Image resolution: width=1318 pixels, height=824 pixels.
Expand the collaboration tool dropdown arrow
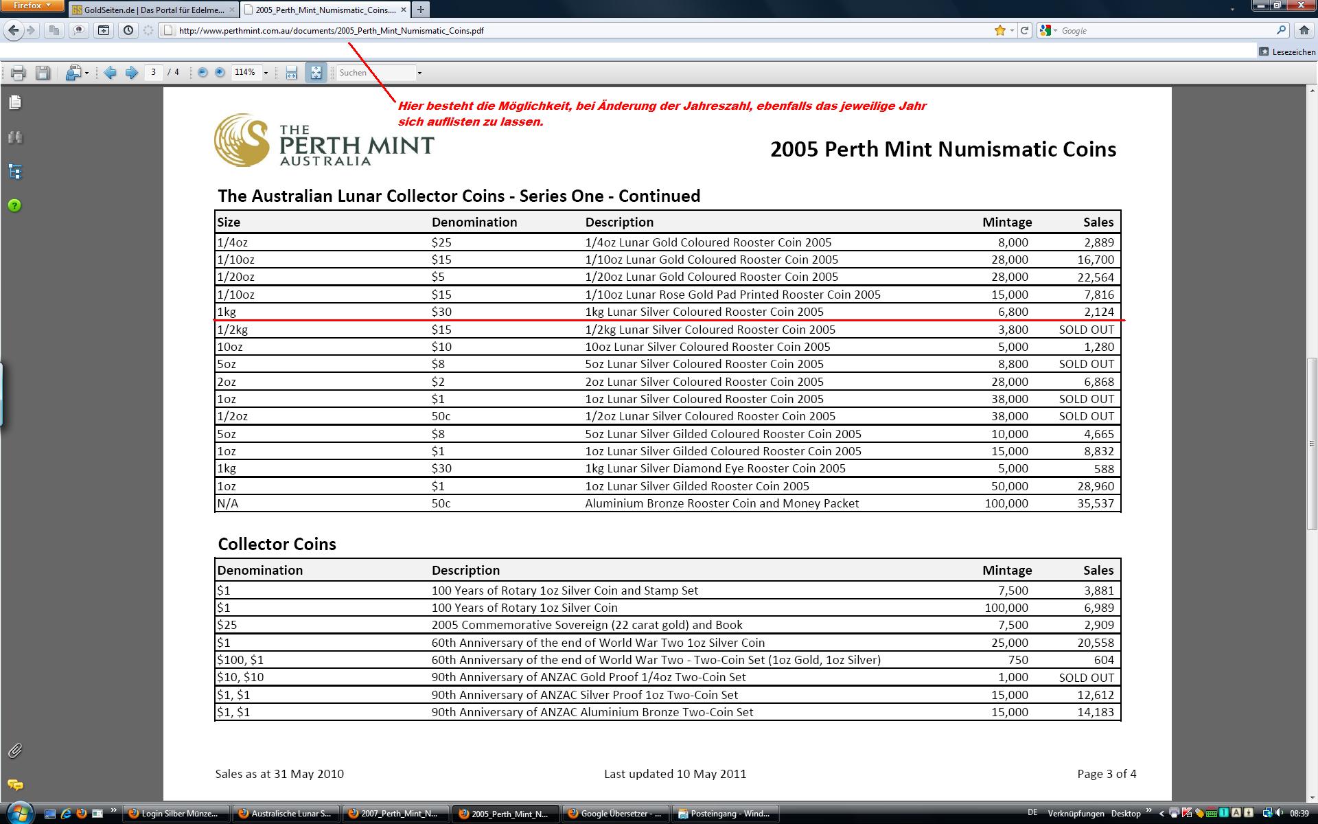click(86, 73)
